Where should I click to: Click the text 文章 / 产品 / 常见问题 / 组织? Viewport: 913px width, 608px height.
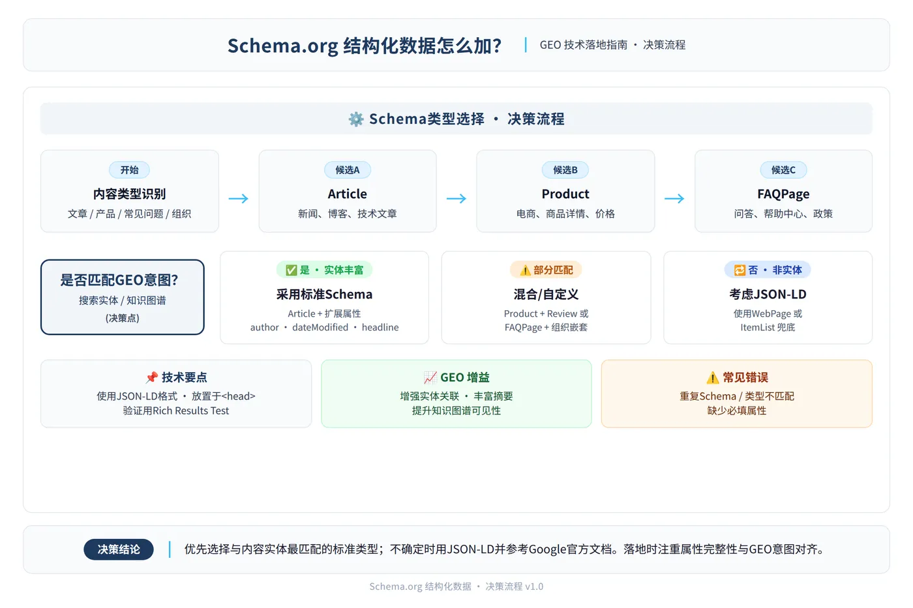(130, 214)
